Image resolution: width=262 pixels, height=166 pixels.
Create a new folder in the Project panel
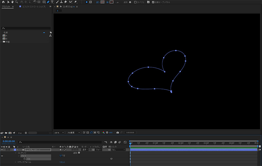click(6, 133)
